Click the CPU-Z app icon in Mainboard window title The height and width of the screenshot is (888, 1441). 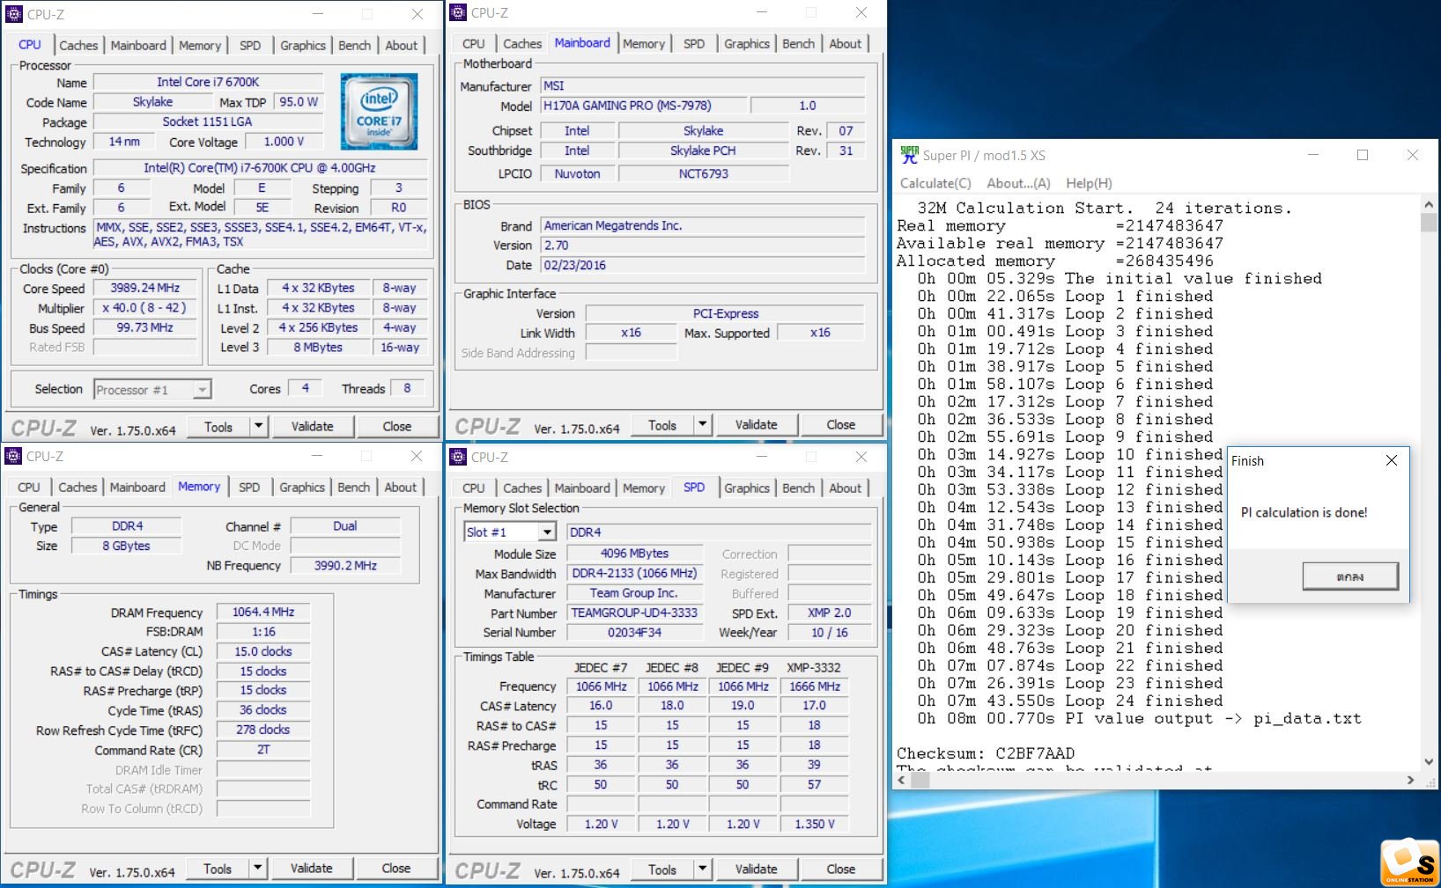(x=458, y=12)
